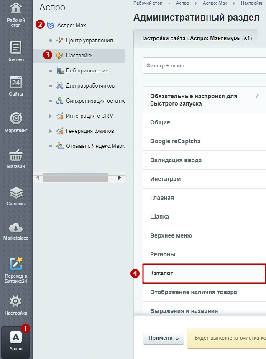The image size is (266, 359).
Task: Click the Аспро: Max logo icon
Action: click(x=51, y=26)
